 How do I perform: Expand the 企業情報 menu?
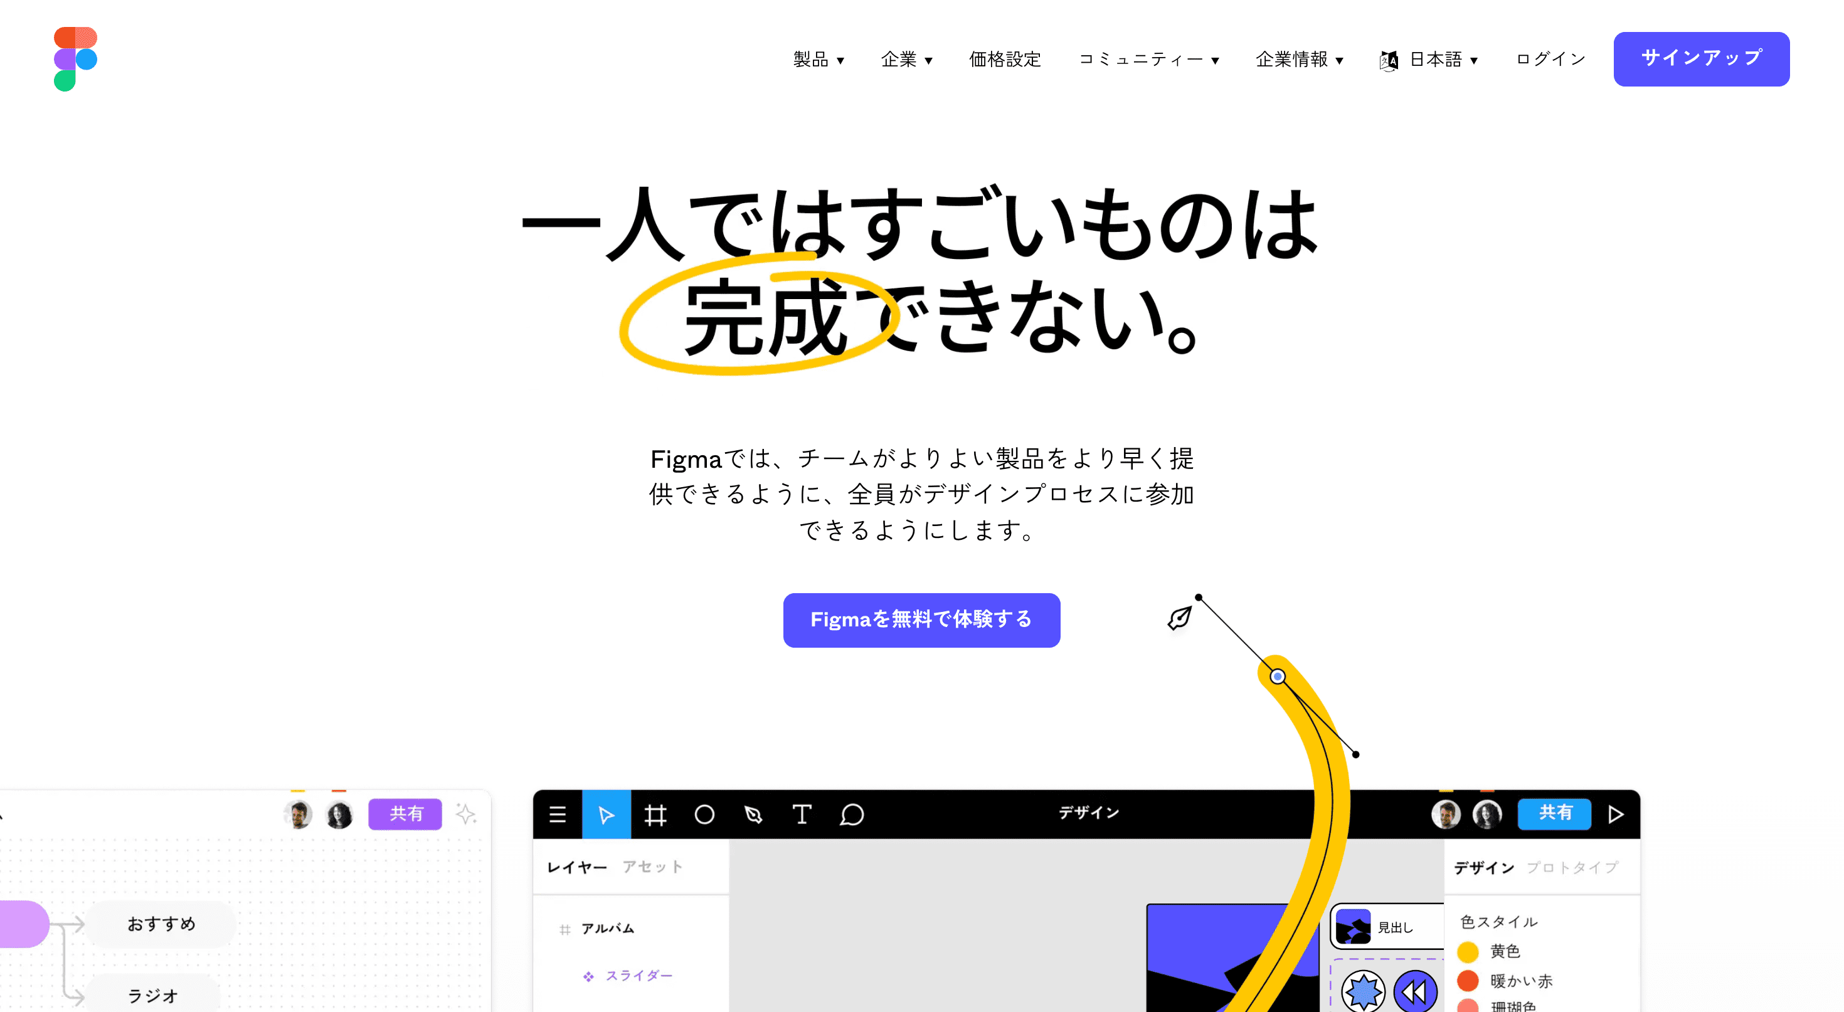tap(1299, 60)
